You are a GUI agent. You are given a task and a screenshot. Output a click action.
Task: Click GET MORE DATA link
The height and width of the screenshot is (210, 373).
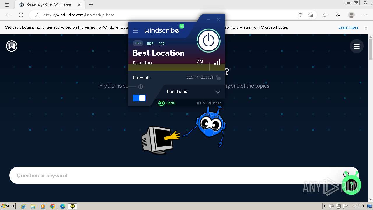point(208,103)
